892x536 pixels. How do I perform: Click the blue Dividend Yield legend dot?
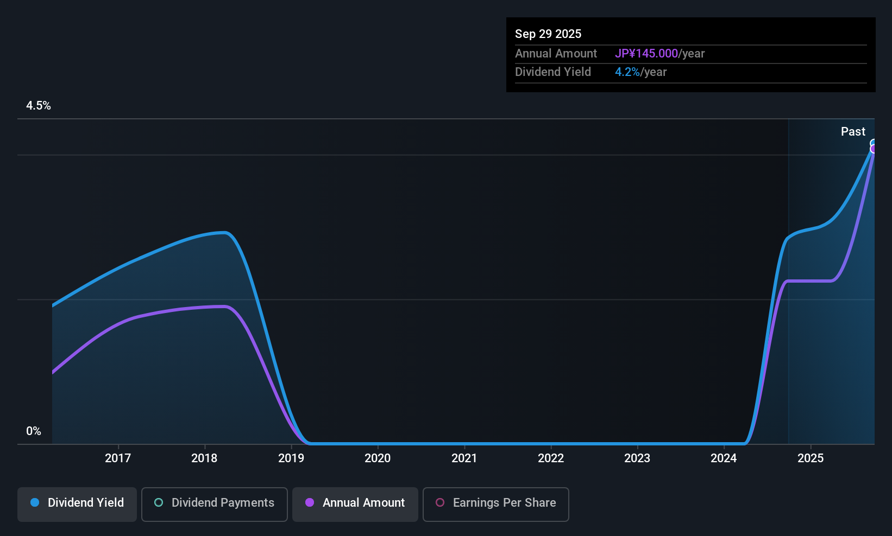(x=35, y=503)
